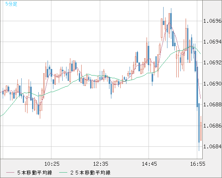Click the 14:45 time axis label

click(x=149, y=164)
